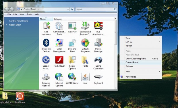This screenshot has height=108, width=178.
Task: Expand the Sort By submenu
Action: coord(141,42)
